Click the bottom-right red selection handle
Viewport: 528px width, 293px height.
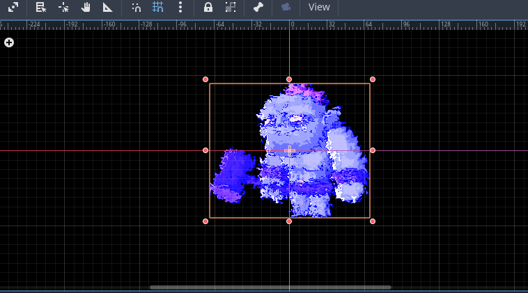click(x=373, y=221)
